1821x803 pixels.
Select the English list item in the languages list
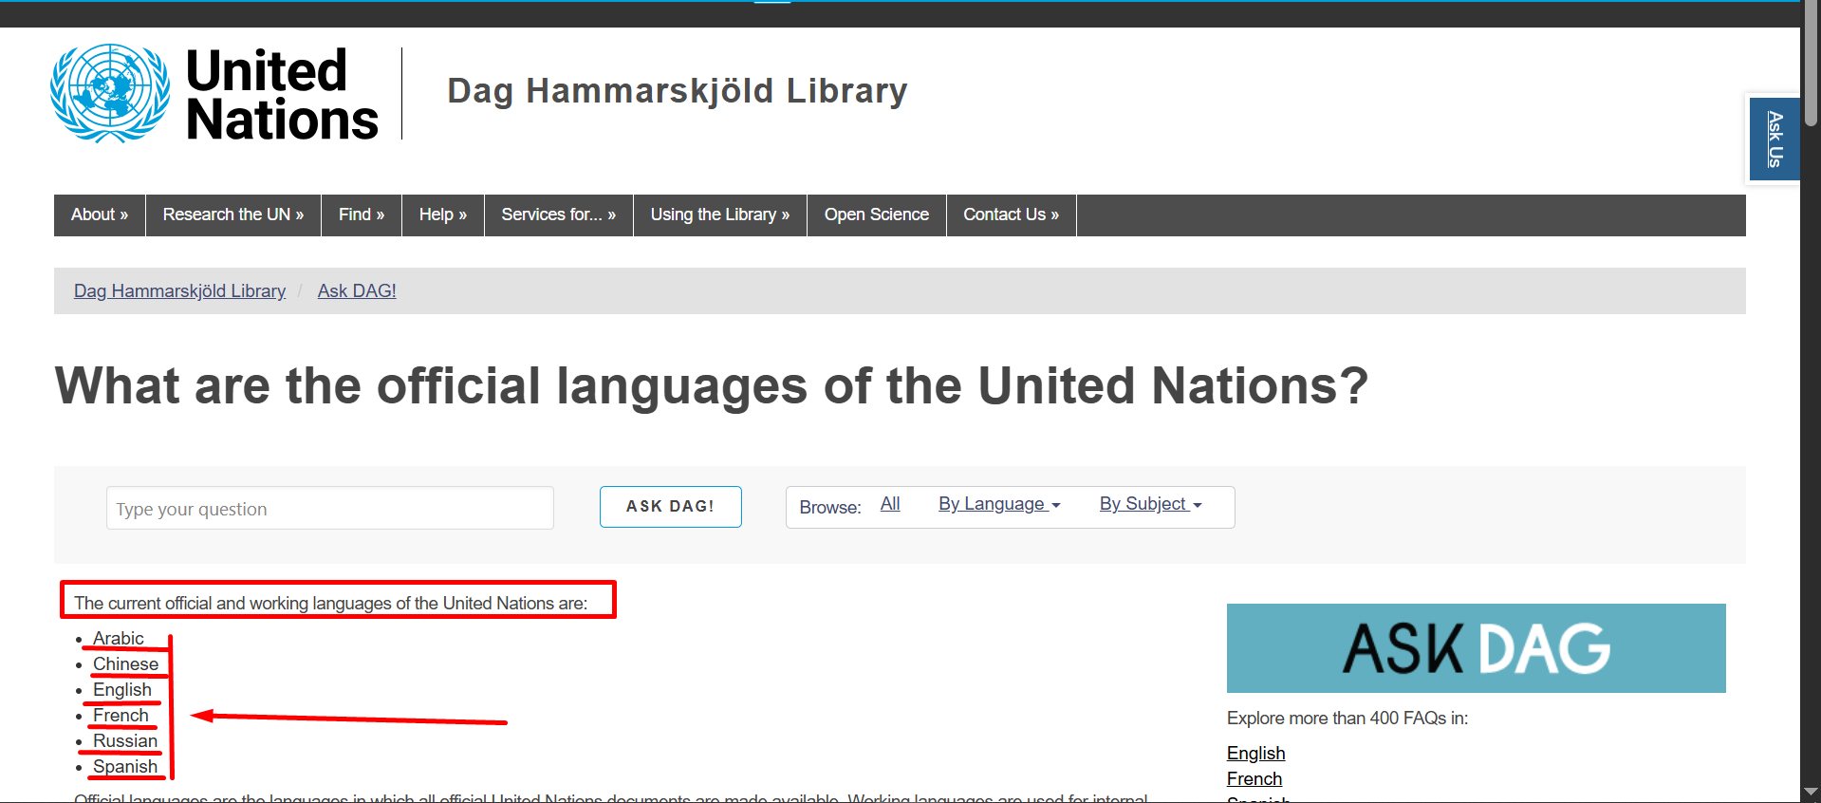[122, 689]
